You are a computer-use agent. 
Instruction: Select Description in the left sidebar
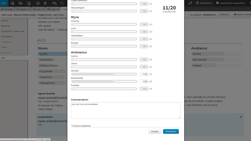coord(7,37)
